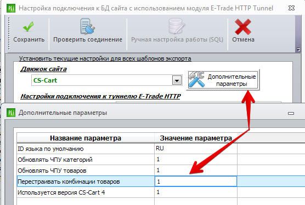The image size is (305, 205).
Task: Click the Движок сайта heading
Action: pos(43,69)
